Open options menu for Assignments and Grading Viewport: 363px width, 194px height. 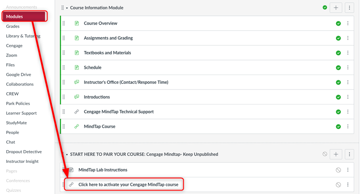[x=348, y=38]
